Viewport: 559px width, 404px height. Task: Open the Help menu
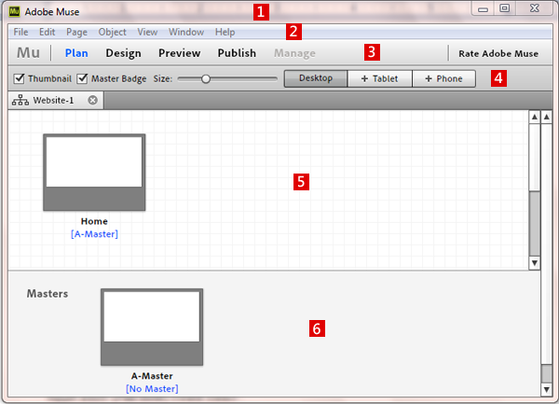(225, 32)
